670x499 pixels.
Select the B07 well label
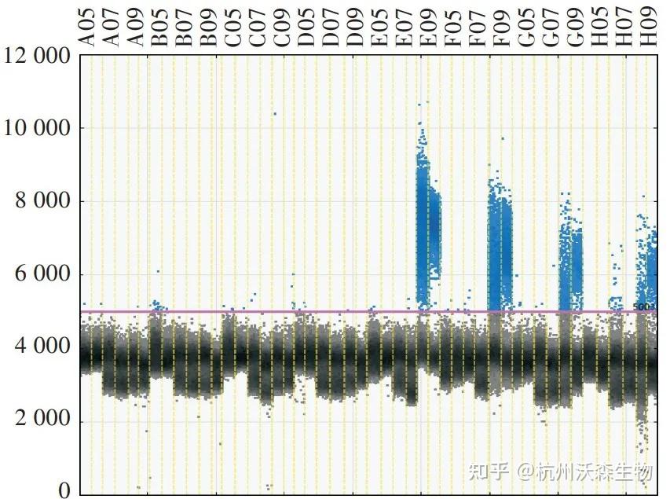click(184, 26)
